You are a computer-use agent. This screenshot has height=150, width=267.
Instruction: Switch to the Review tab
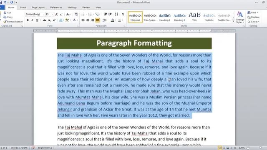coord(86,7)
